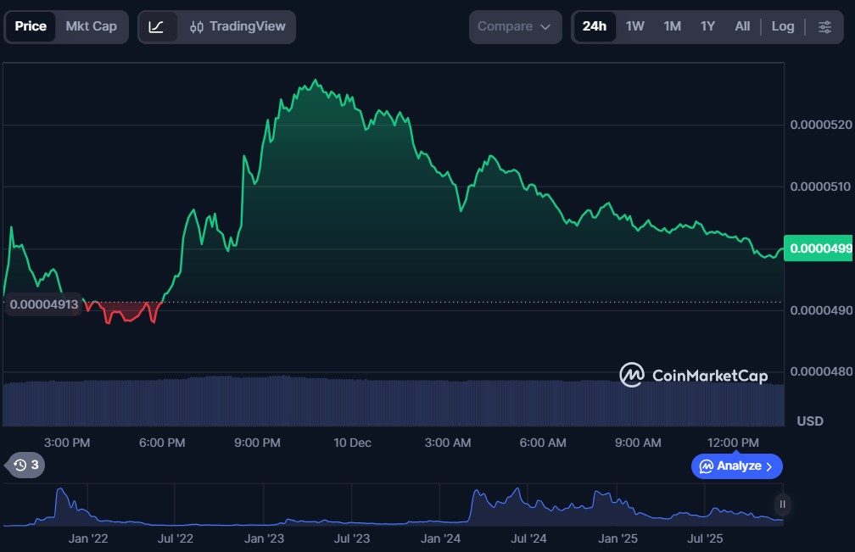Open chart settings sliders icon
The width and height of the screenshot is (855, 552).
coord(824,26)
